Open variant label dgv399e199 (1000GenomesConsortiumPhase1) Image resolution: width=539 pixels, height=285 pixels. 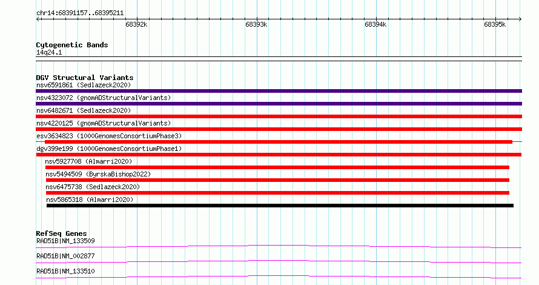[x=109, y=149]
